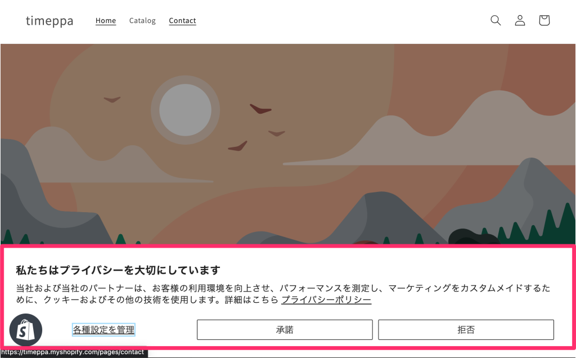Click the sun in the banner artwork
576x358 pixels.
pyautogui.click(x=186, y=109)
